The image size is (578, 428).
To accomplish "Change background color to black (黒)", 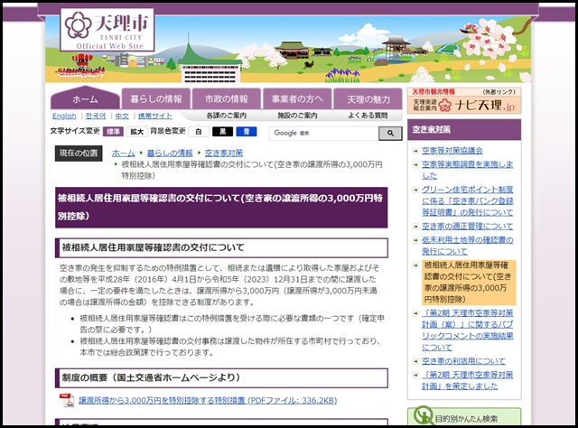I will (x=223, y=132).
